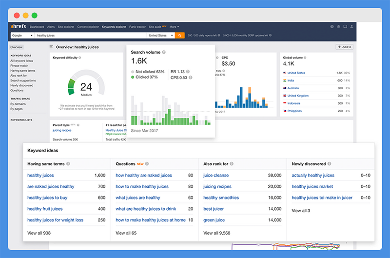Open Rank tracker in top navigation
The height and width of the screenshot is (258, 390).
pyautogui.click(x=137, y=27)
